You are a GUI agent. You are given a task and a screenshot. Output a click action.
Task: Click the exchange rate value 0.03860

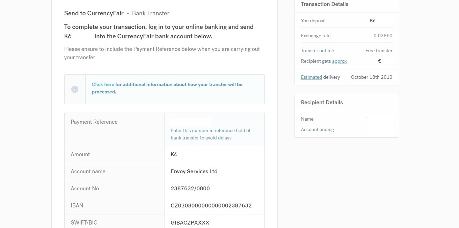[x=383, y=36]
